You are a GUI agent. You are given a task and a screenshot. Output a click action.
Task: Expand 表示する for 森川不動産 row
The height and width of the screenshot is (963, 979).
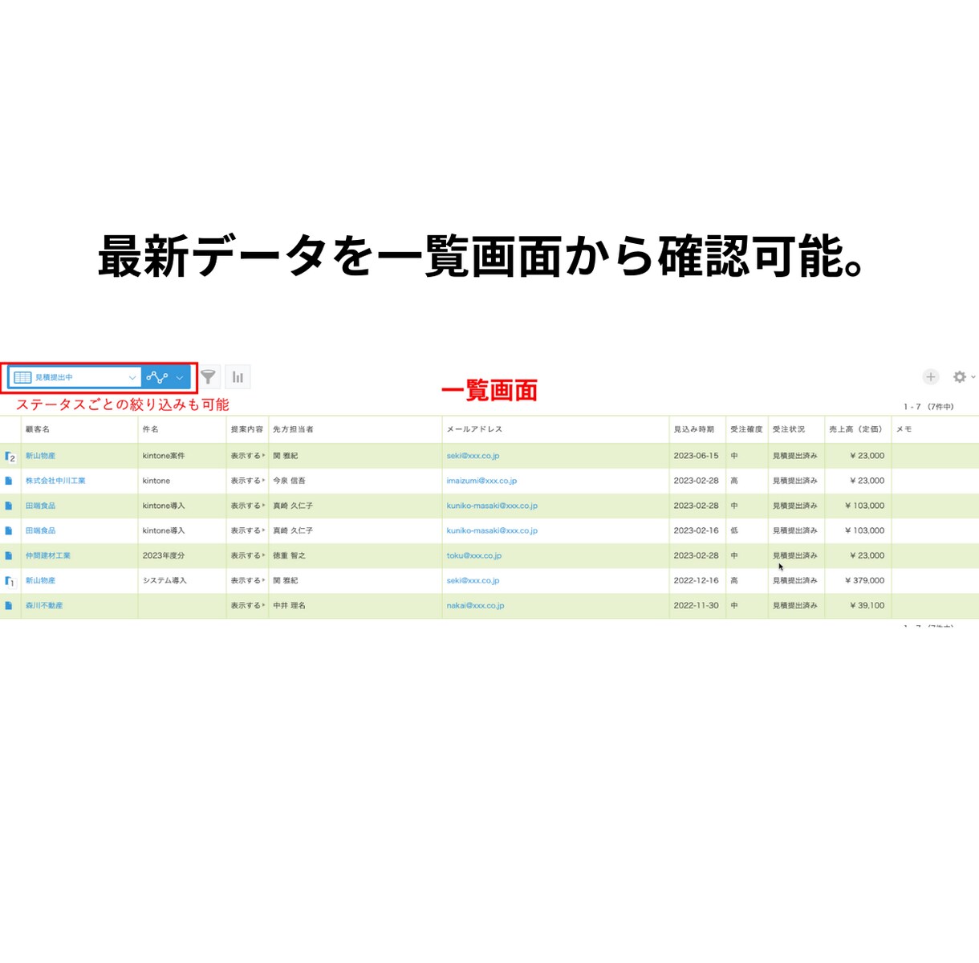pos(248,606)
